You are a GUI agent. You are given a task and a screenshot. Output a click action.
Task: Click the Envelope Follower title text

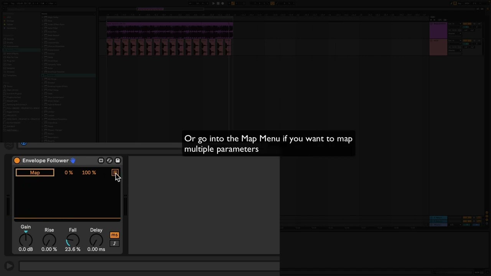[45, 161]
